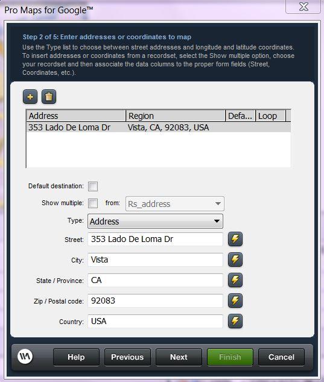The width and height of the screenshot is (324, 382).
Task: Click lightning bolt beside Zip / Postal code
Action: click(x=235, y=301)
